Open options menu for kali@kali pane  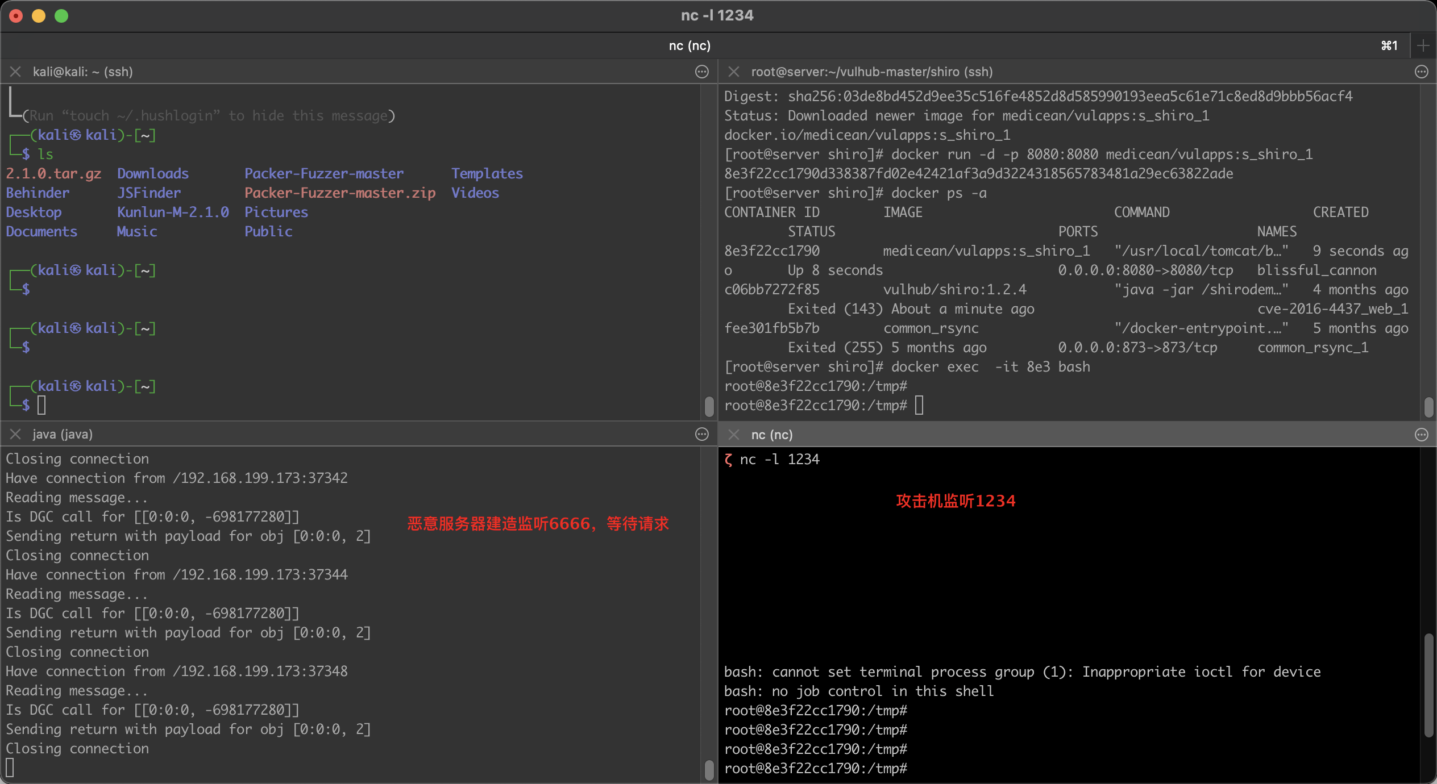[x=702, y=72]
